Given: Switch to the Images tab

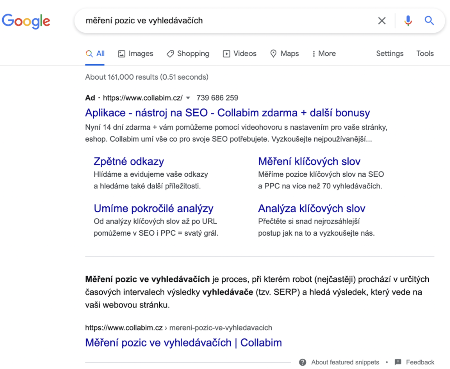Looking at the screenshot, I should pos(135,54).
